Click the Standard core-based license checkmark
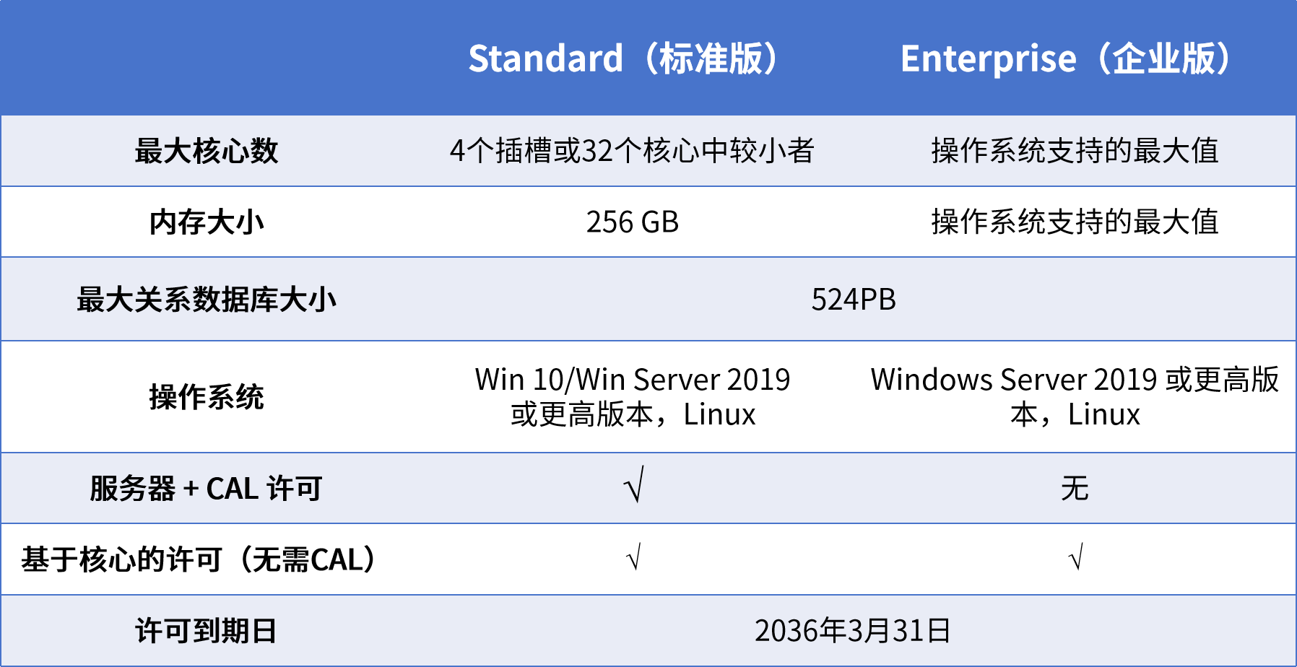 coord(634,558)
